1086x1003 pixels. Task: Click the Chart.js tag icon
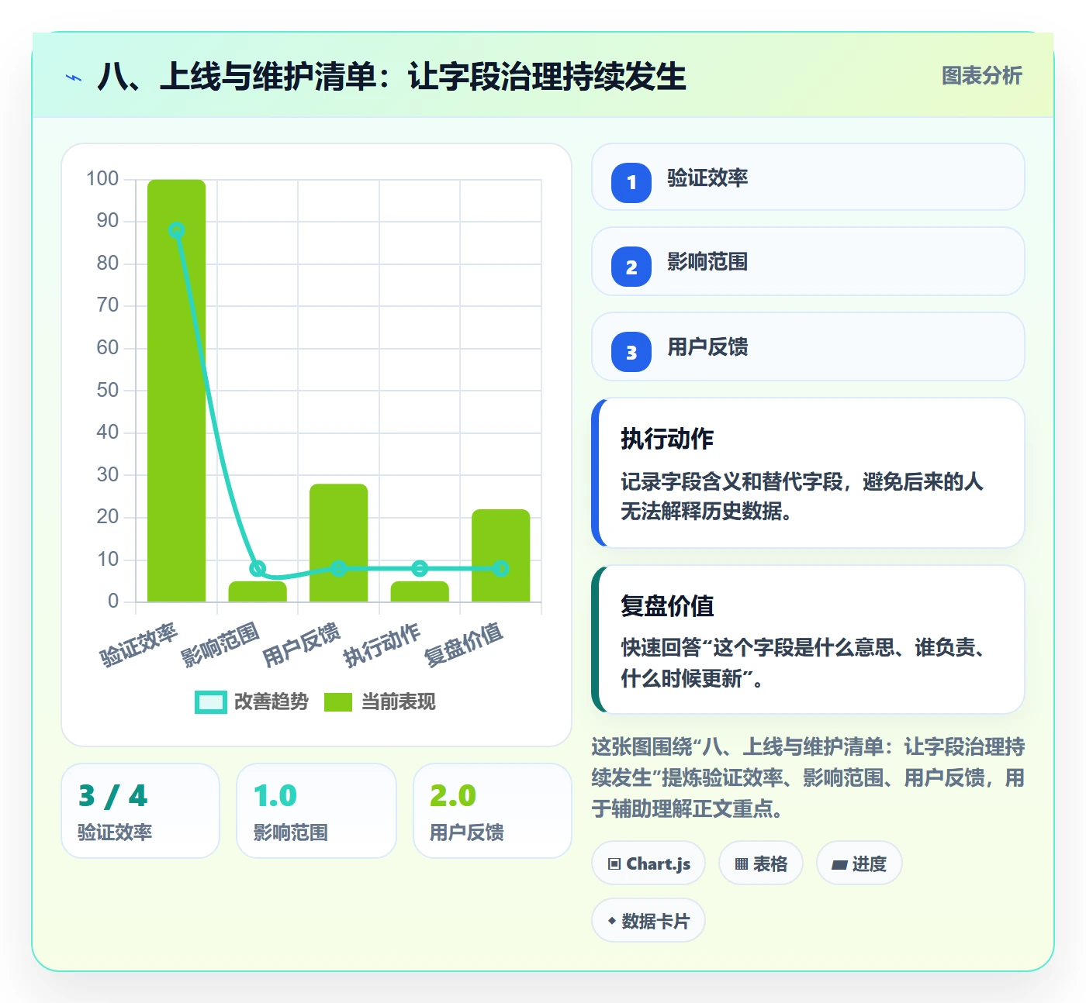(x=614, y=863)
